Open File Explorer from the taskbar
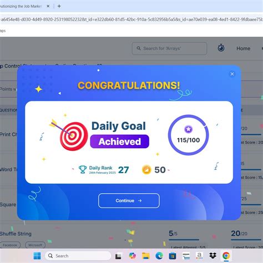263x263 pixels. (x=146, y=256)
